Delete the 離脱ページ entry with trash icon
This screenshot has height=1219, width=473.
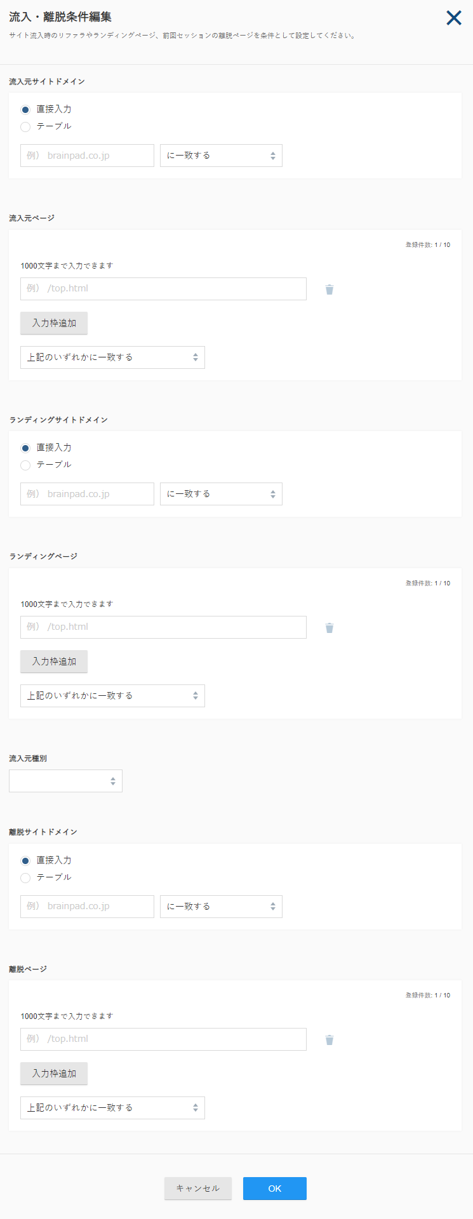point(330,1040)
